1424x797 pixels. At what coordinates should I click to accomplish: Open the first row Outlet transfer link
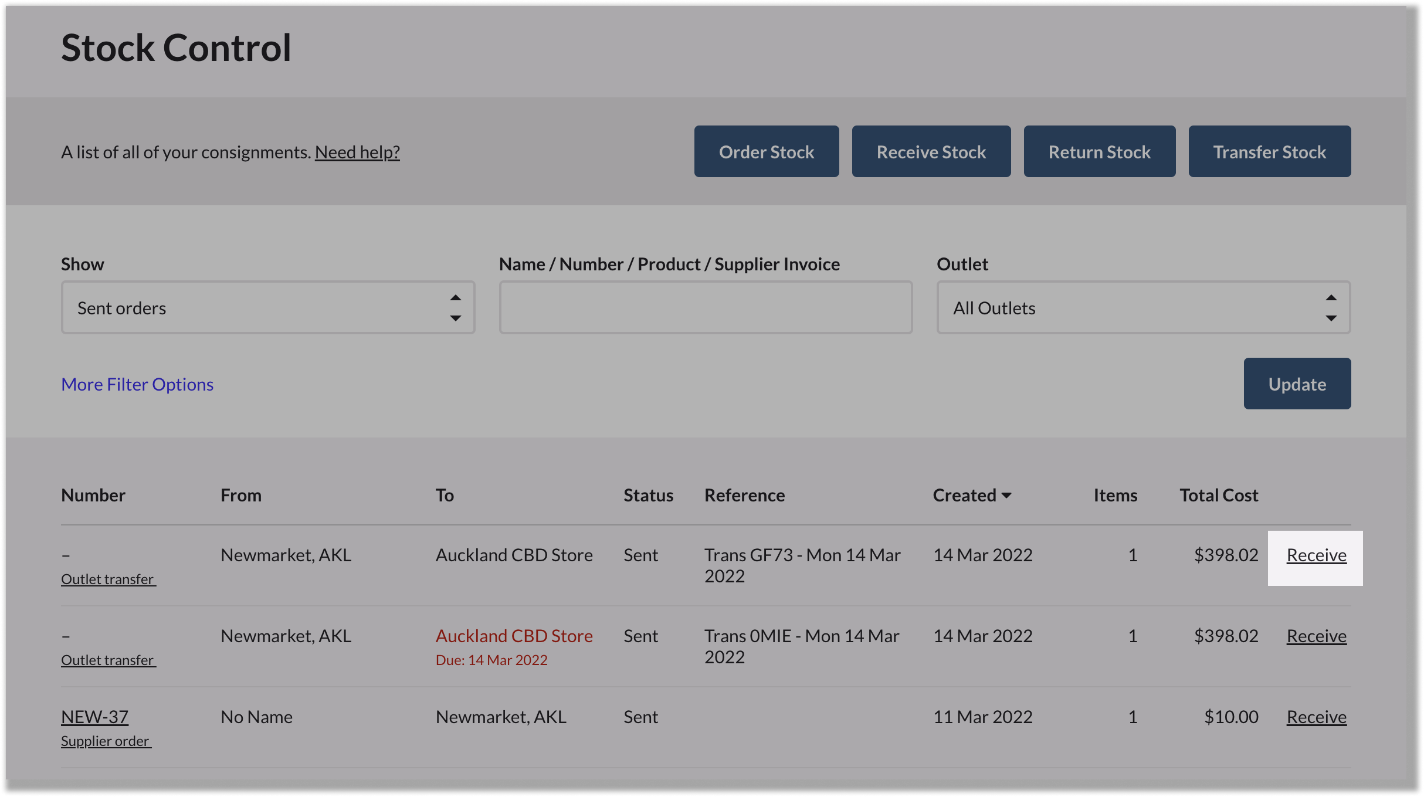[108, 579]
